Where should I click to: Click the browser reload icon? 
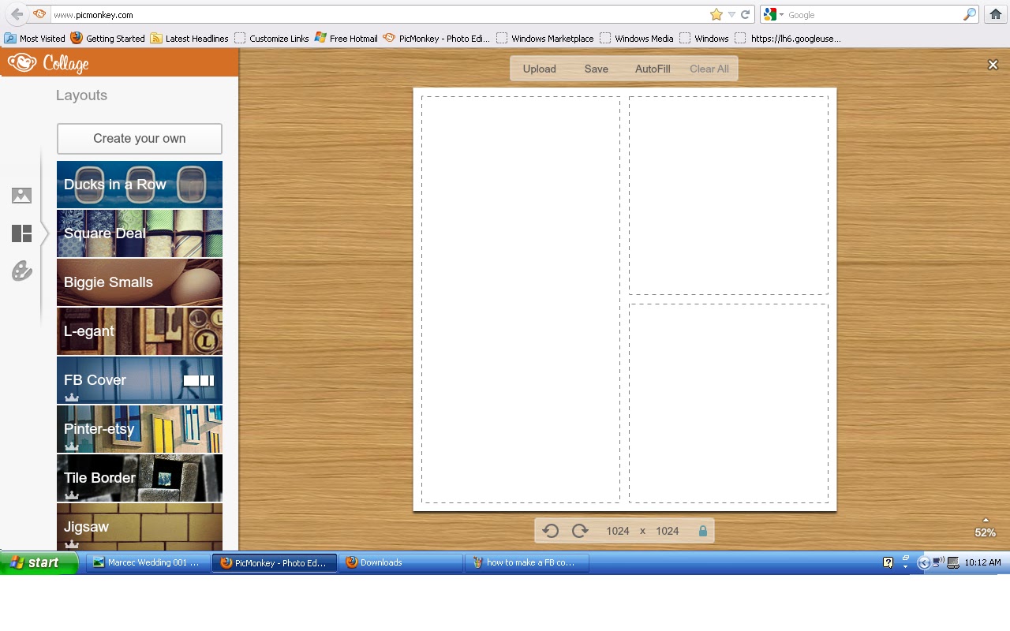745,14
